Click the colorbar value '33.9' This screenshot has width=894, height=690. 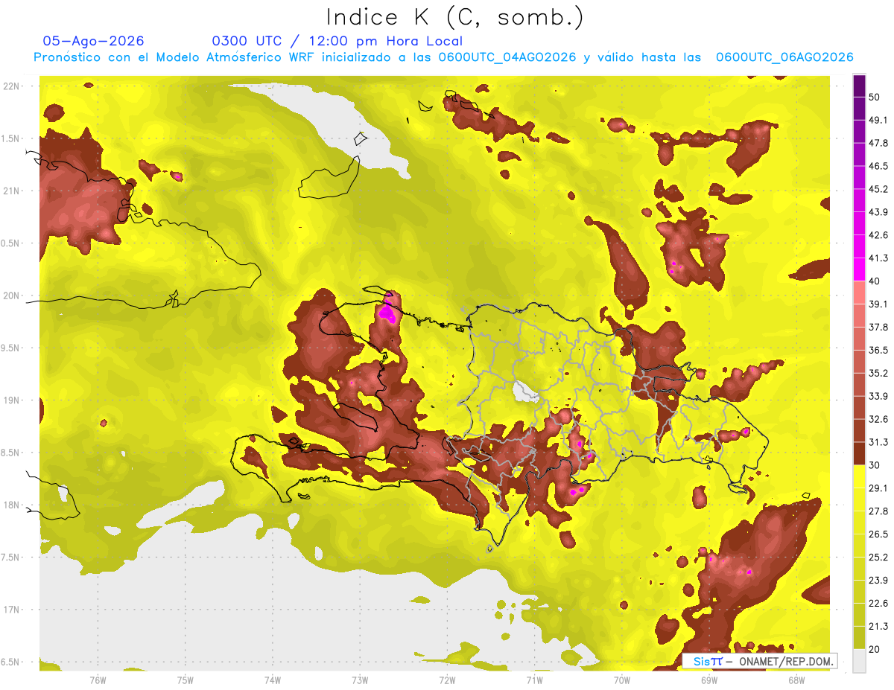pyautogui.click(x=878, y=396)
